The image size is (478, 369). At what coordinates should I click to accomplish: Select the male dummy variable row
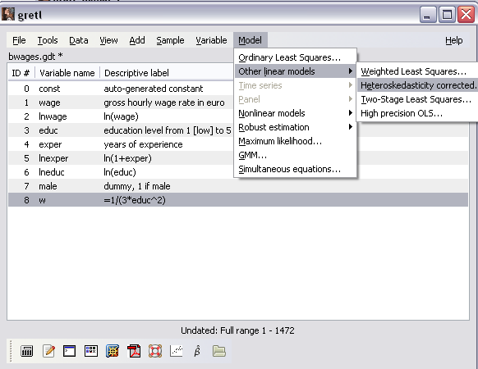[x=238, y=186]
